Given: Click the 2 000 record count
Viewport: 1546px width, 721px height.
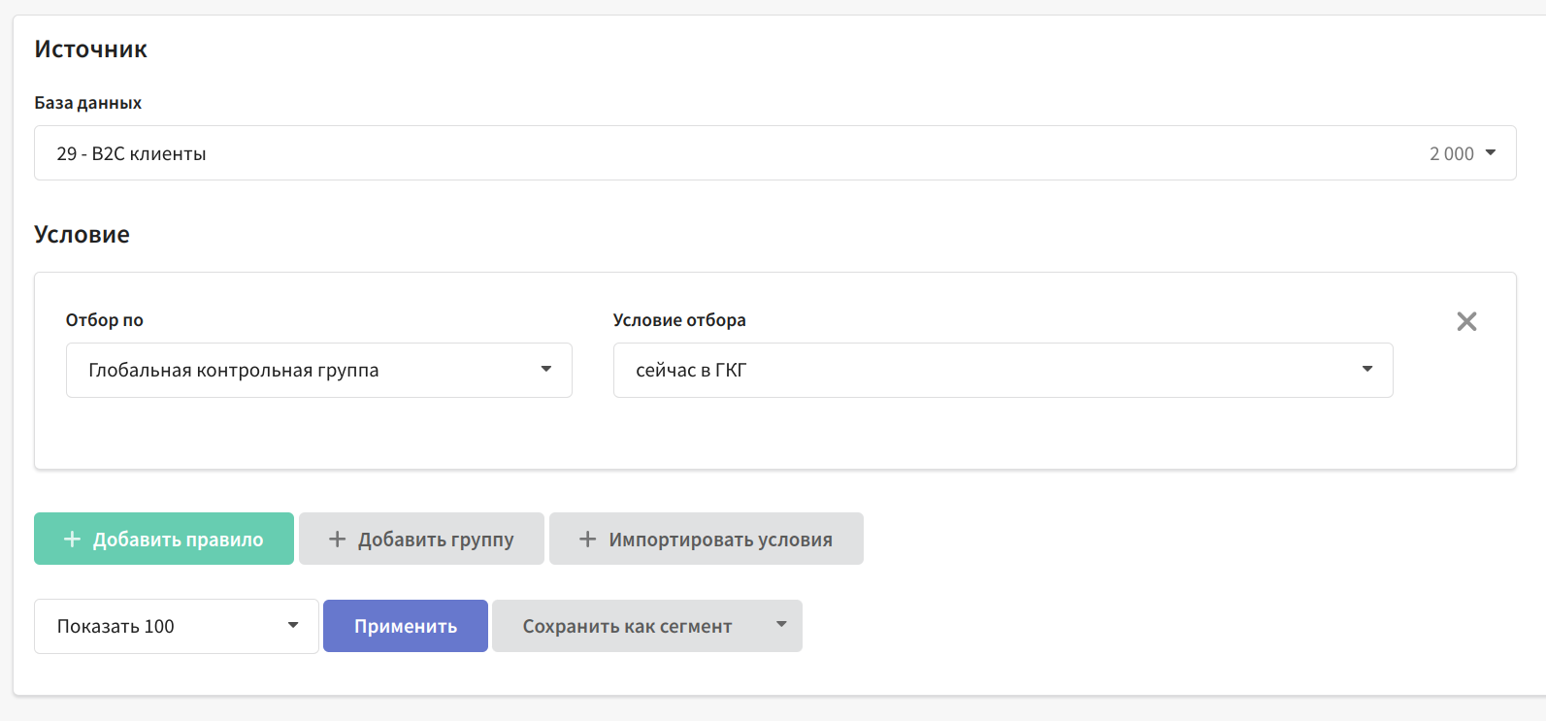Looking at the screenshot, I should [x=1451, y=153].
